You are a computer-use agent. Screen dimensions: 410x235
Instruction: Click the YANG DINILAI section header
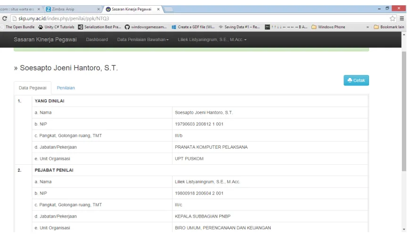[x=49, y=101]
